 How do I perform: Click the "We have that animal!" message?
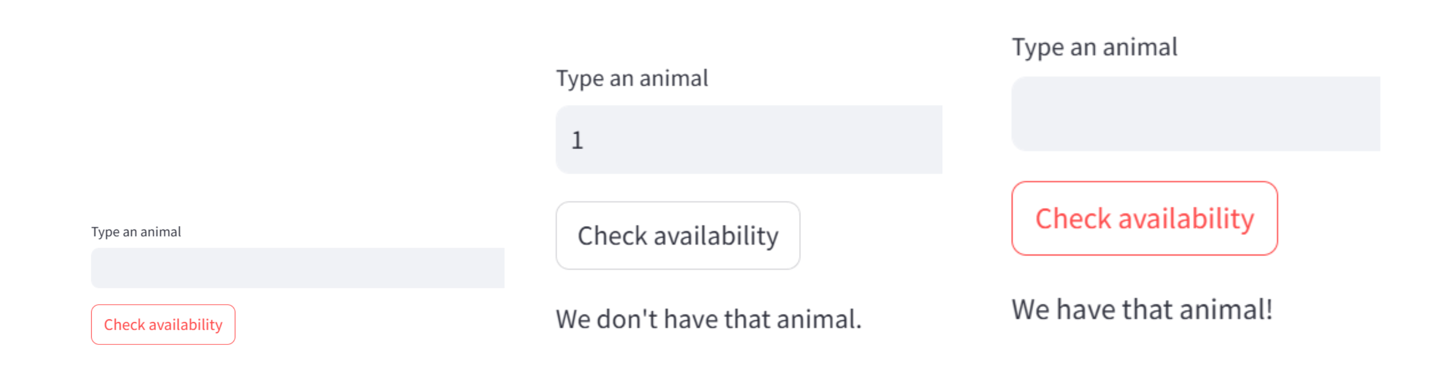(1142, 309)
